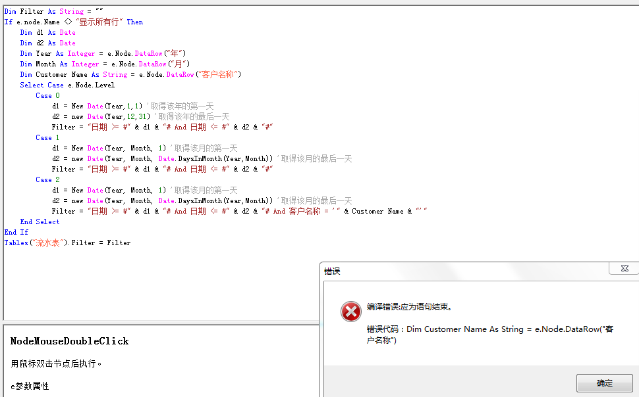Viewport: 639px width, 397px height.
Task: Click the 错误代码 line in the dialog
Action: pyautogui.click(x=490, y=335)
